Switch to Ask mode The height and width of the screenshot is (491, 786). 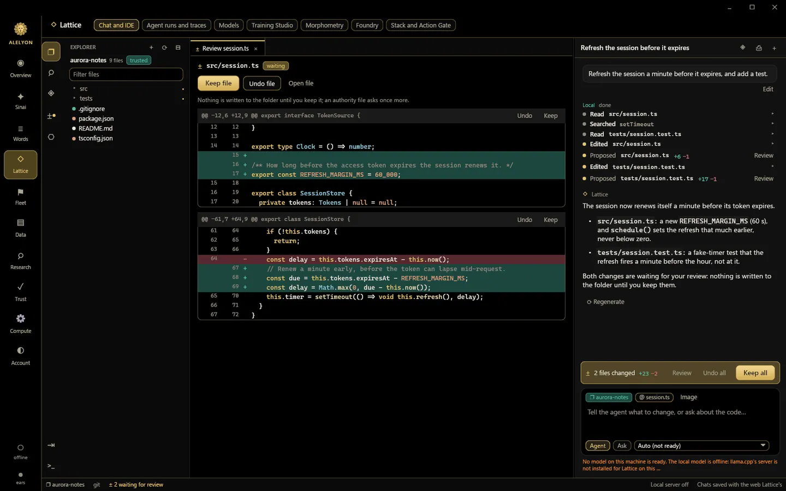pyautogui.click(x=622, y=446)
